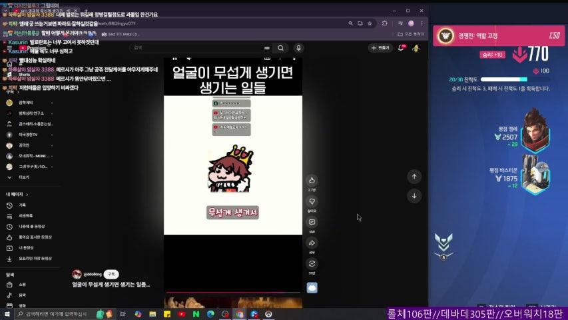Expand the 내 페이지 section chevron
The image size is (568, 320).
pyautogui.click(x=27, y=194)
